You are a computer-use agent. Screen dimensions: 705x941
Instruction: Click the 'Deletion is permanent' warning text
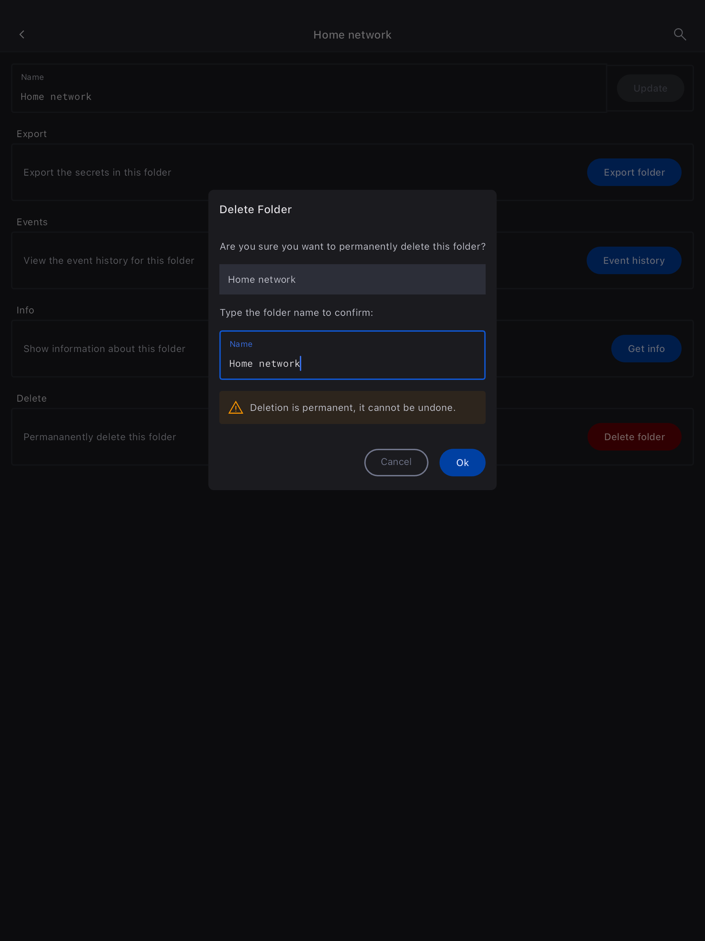point(352,407)
